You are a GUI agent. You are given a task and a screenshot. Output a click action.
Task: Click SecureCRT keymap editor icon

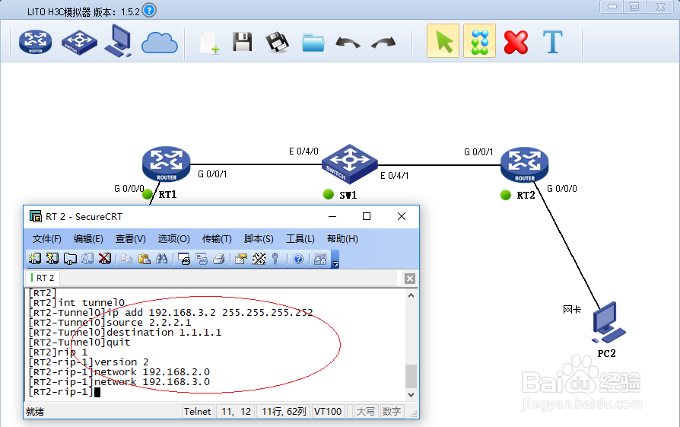(x=259, y=259)
